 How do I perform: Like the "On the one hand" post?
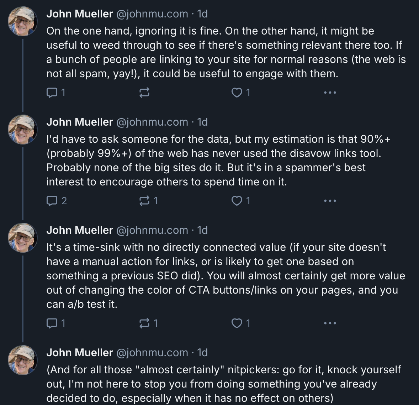(x=237, y=93)
